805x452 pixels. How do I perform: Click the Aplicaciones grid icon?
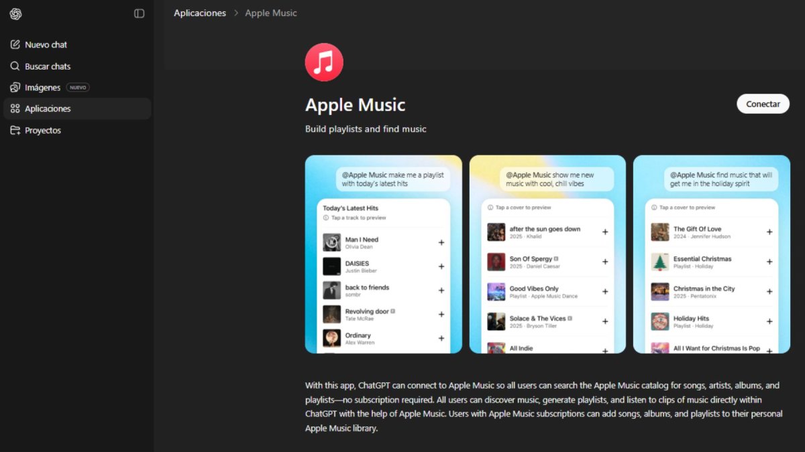[15, 108]
